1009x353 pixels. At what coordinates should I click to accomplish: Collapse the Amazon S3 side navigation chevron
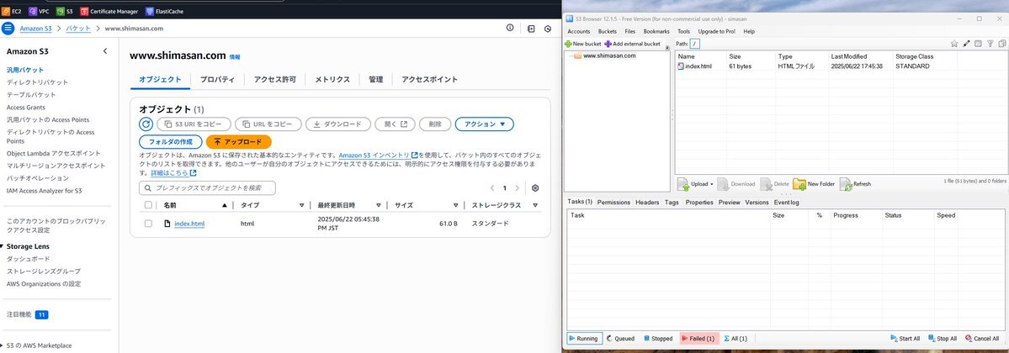tap(105, 50)
